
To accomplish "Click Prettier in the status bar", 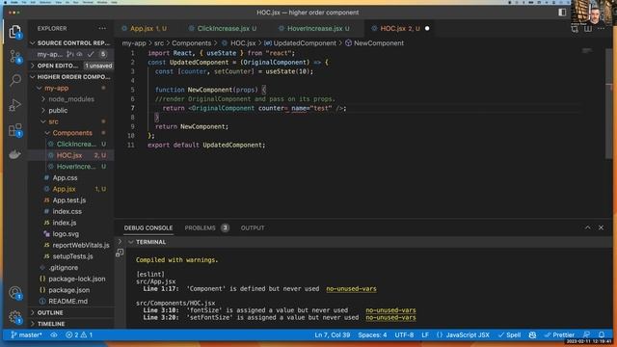I will coord(559,334).
